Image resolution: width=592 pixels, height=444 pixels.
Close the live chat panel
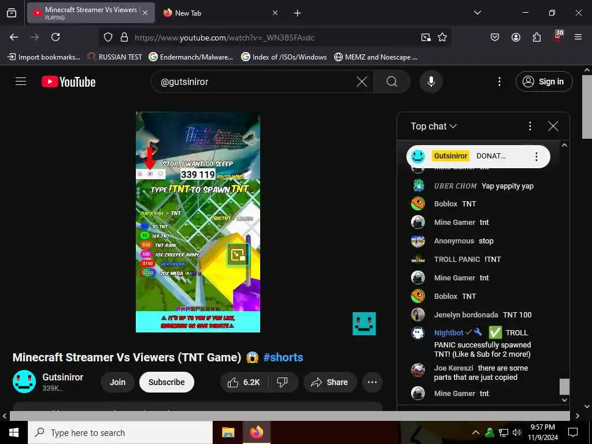[x=553, y=126]
